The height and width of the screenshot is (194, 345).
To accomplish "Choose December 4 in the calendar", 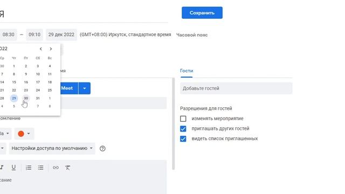I will 50,66.
